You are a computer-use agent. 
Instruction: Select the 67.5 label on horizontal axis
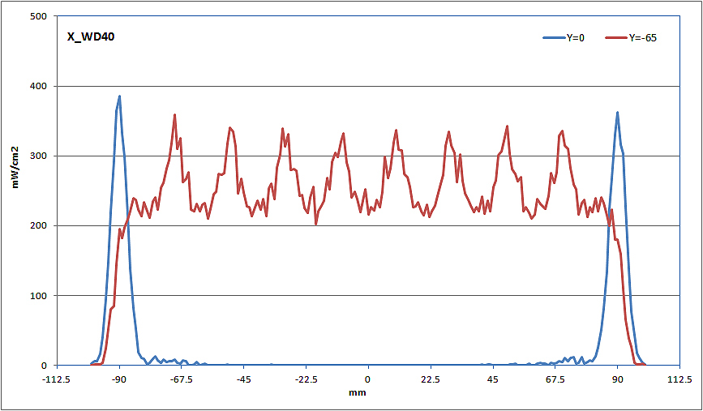555,379
